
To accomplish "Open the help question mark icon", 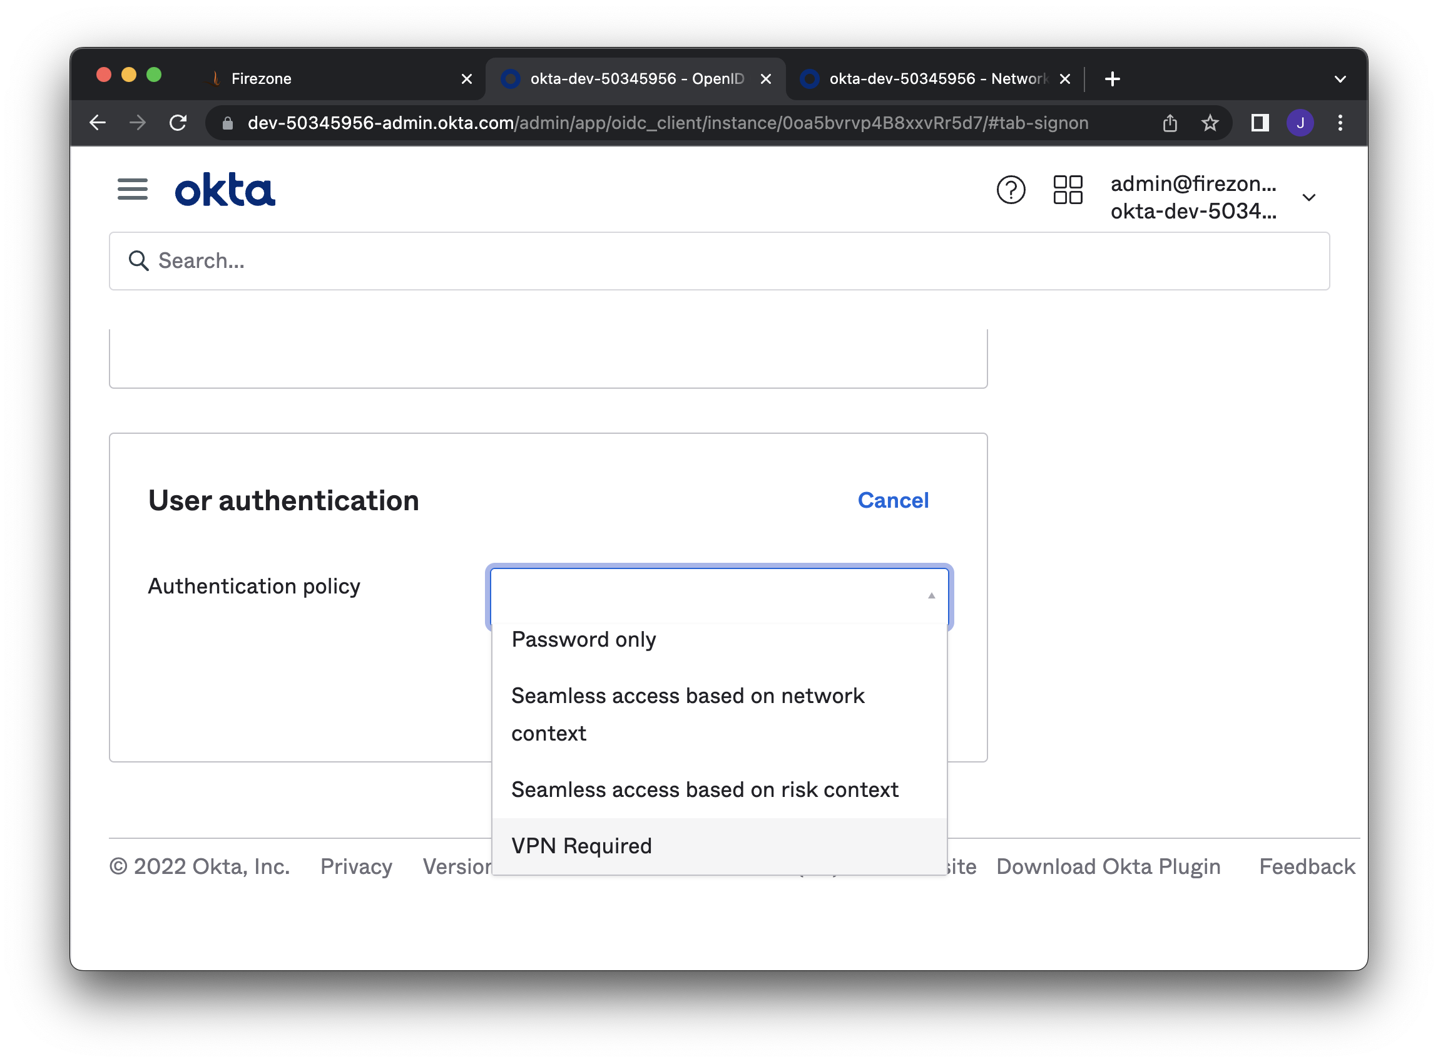I will 1011,190.
